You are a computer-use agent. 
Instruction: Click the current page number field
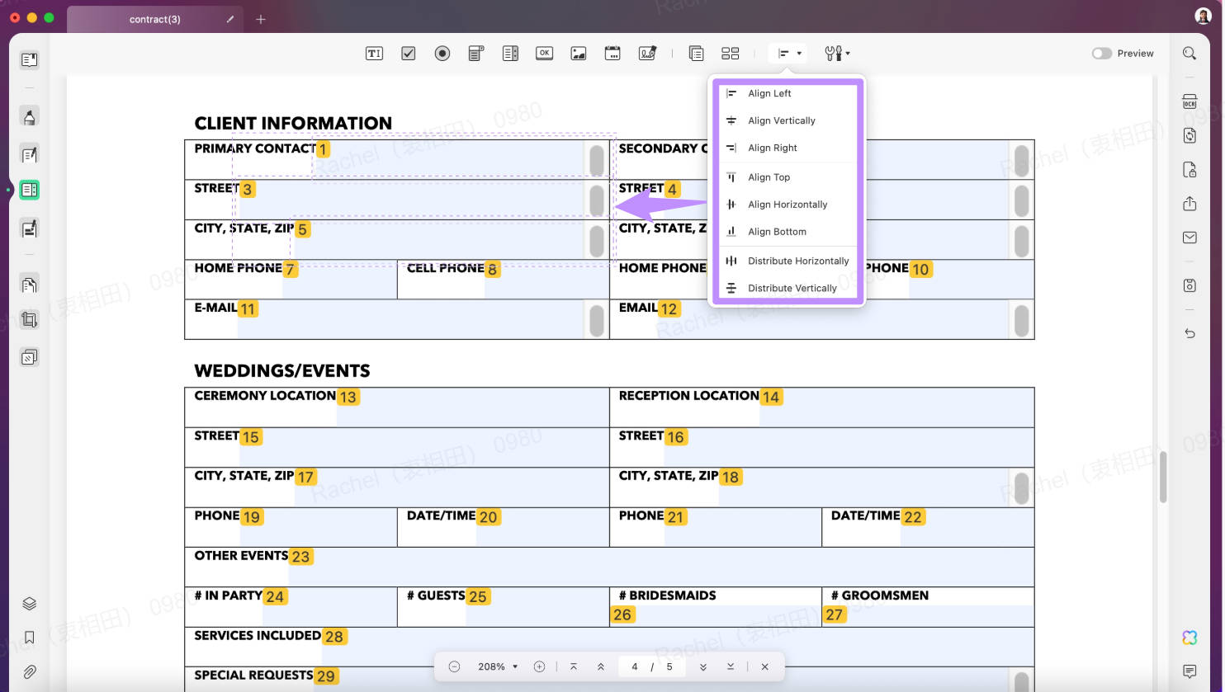click(635, 666)
